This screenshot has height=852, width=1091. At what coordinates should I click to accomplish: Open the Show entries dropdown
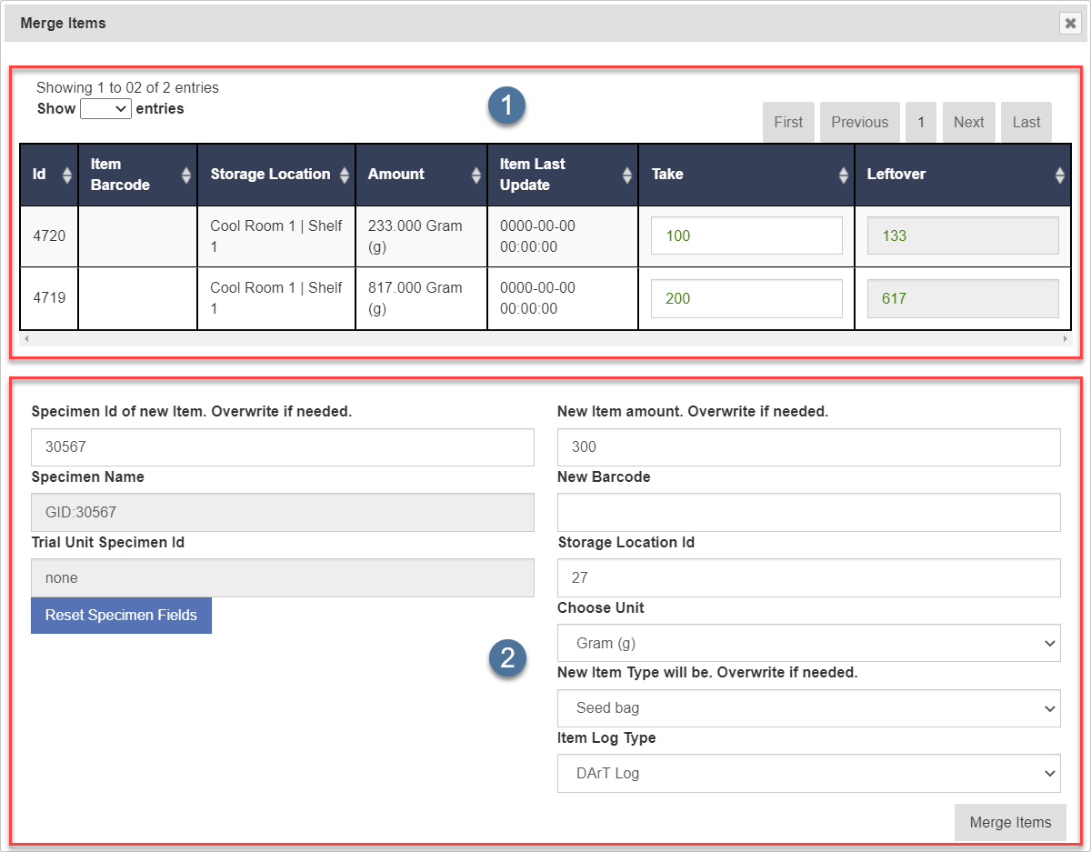[x=106, y=109]
